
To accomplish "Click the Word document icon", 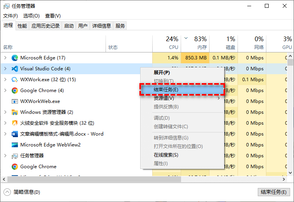I will coord(15,134).
